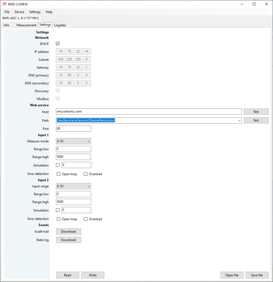Click the RMS-CONFIG app icon in title bar
The image size is (273, 282).
pos(5,4)
